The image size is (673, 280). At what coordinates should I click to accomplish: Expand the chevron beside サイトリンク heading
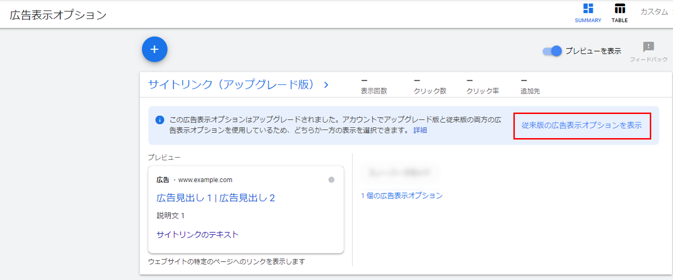click(x=326, y=85)
